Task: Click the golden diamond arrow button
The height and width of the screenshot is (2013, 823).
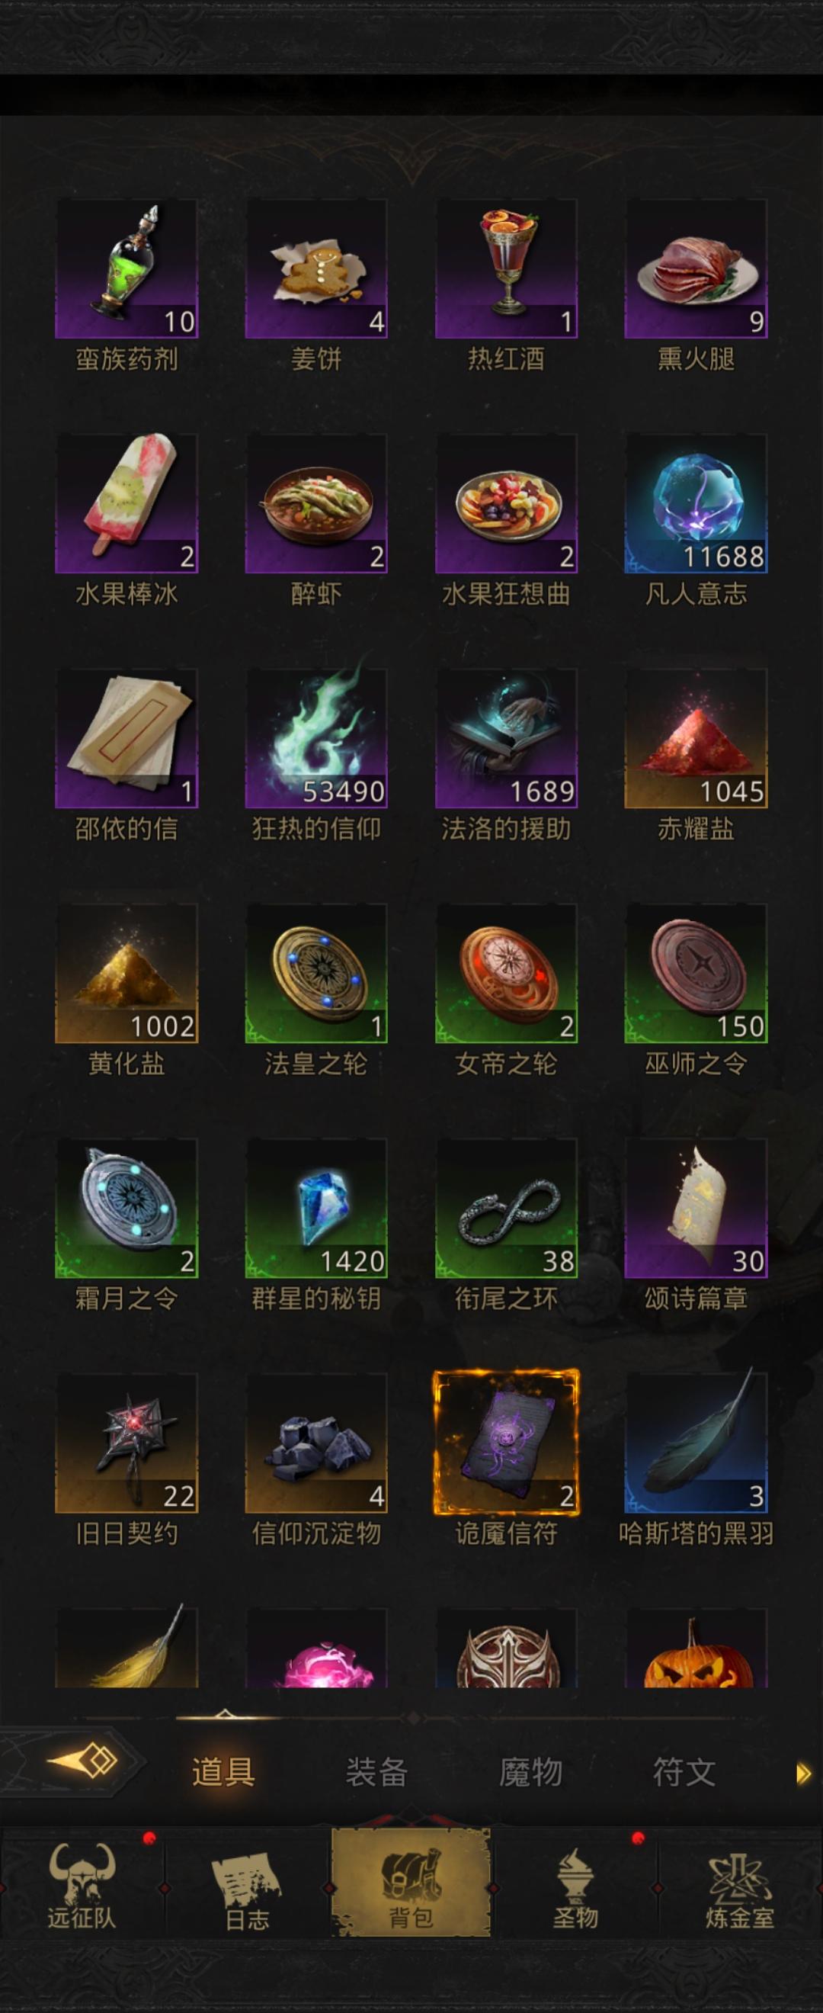Action: [82, 1762]
